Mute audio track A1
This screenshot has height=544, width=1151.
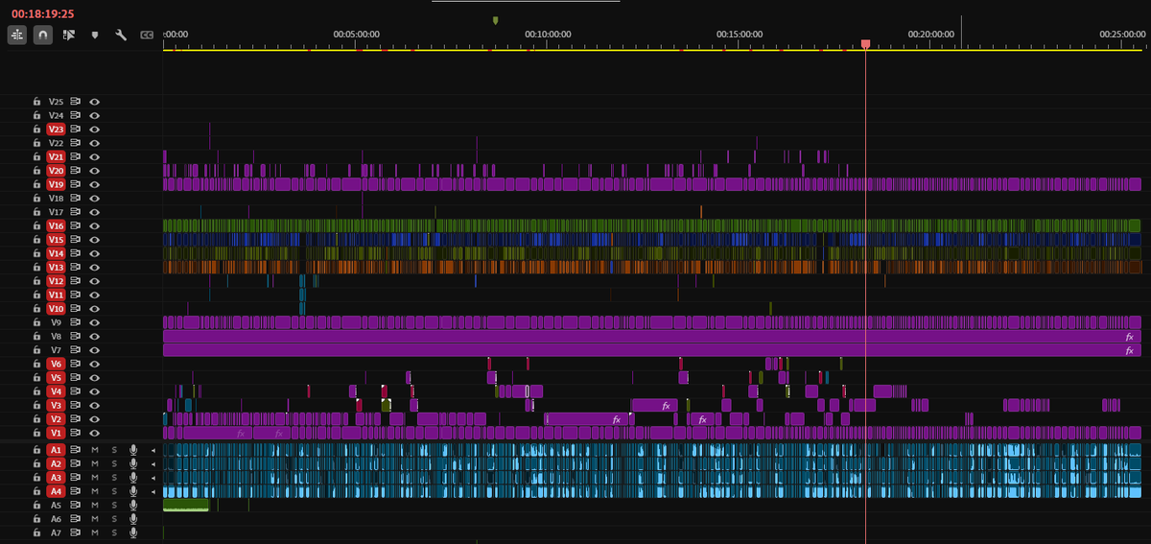point(95,450)
